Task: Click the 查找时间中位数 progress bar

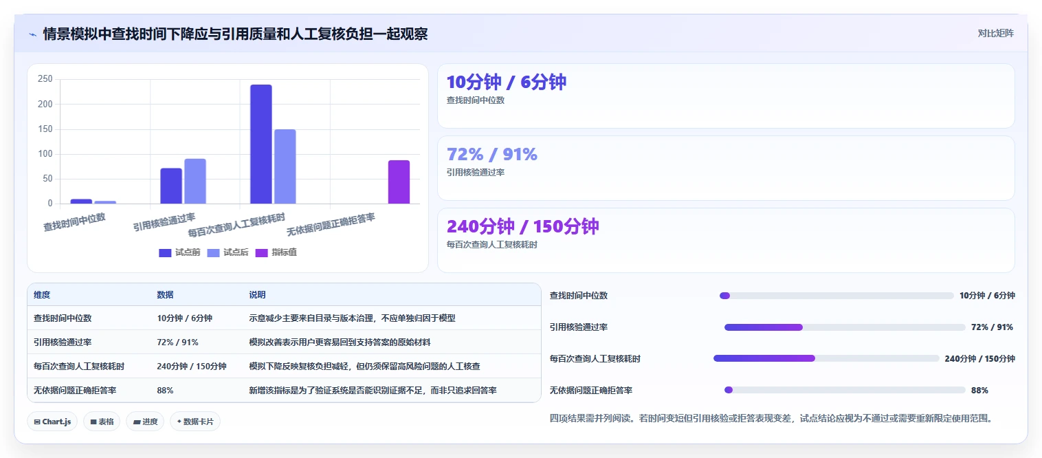Action: [836, 296]
